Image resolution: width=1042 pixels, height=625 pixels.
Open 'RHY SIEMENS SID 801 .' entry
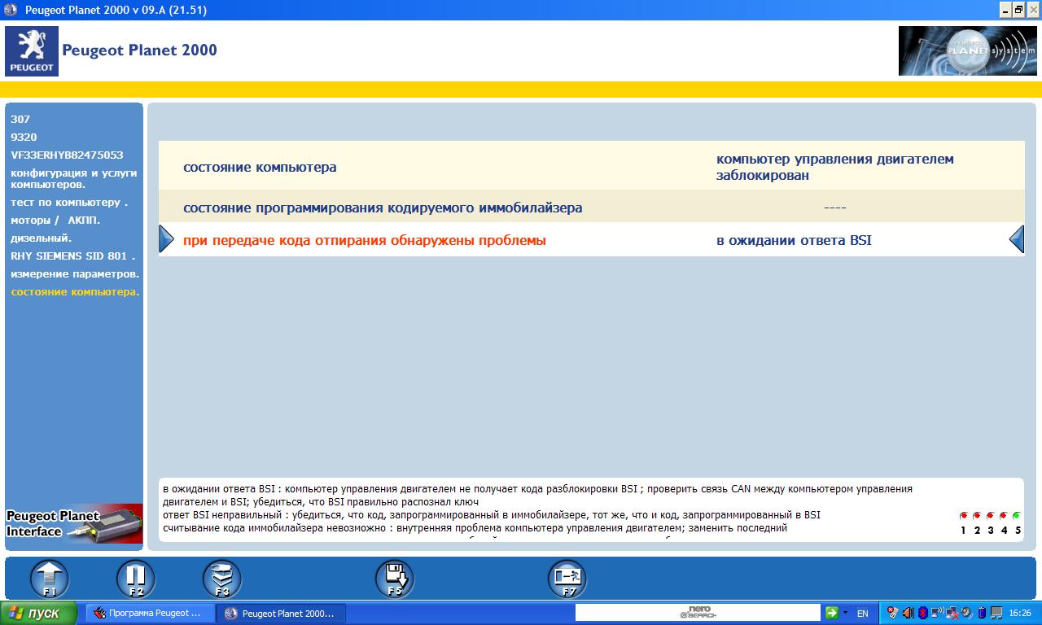coord(72,256)
